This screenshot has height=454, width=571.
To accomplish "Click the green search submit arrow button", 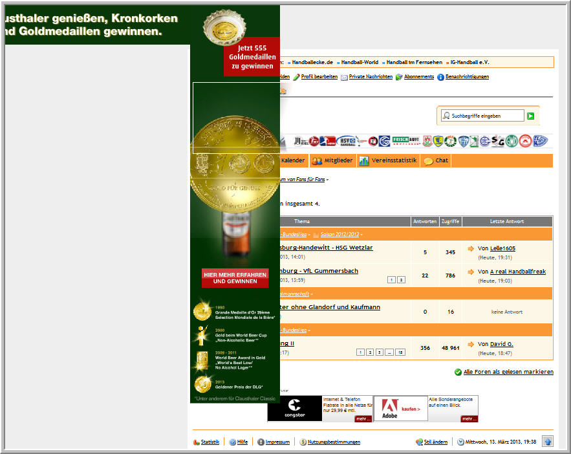I will click(x=530, y=116).
